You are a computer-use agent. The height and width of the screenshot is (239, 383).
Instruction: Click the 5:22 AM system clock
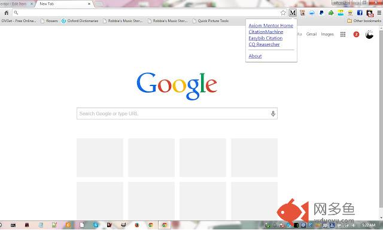click(369, 225)
